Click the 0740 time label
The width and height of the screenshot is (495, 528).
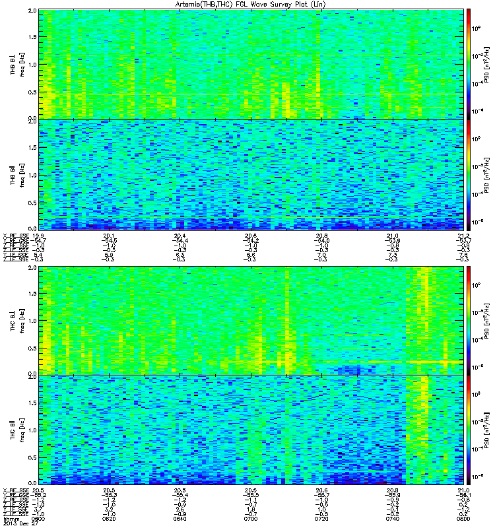393,519
